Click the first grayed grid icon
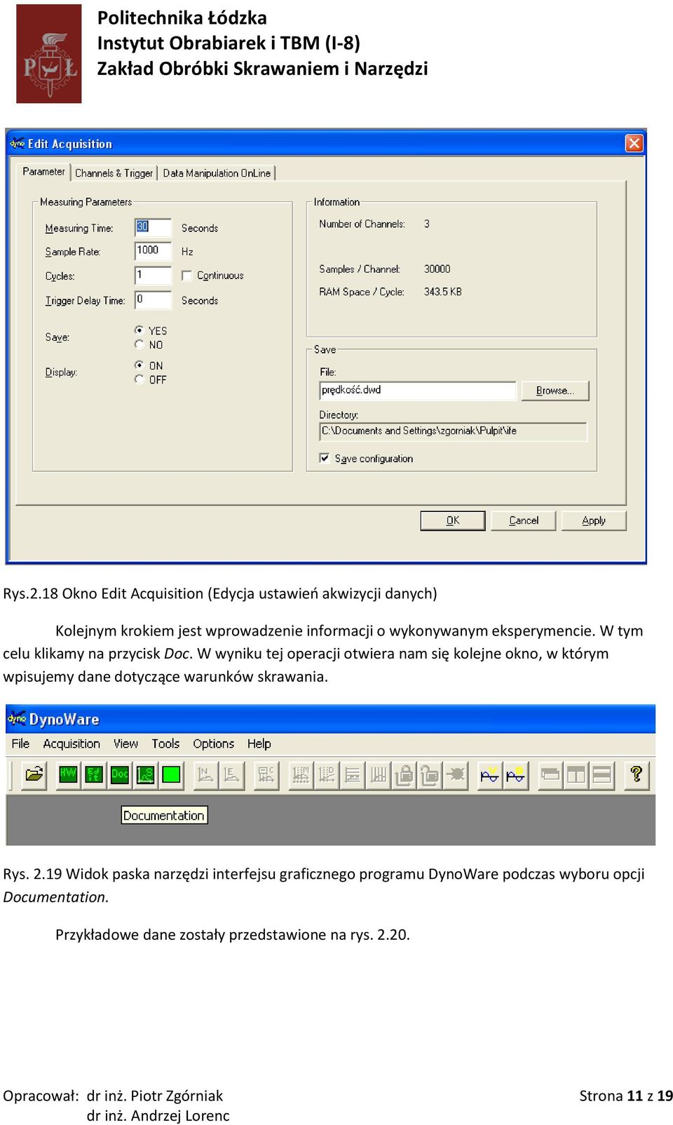Screen dimensions: 673x1125 tap(301, 774)
